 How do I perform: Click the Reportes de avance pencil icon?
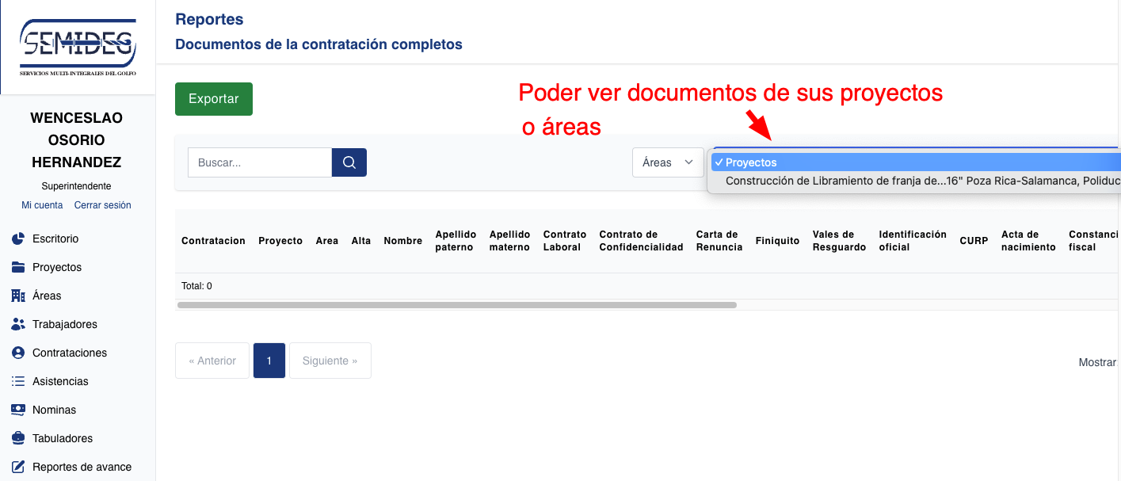[18, 467]
